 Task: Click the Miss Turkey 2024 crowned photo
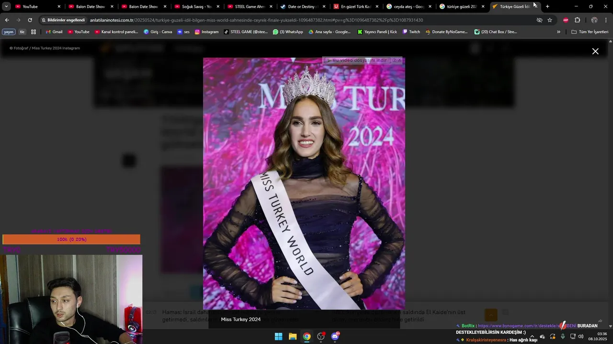click(304, 183)
